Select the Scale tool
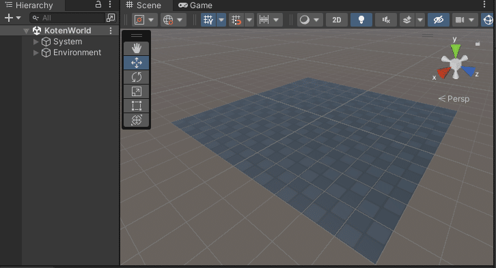Image resolution: width=496 pixels, height=268 pixels. [137, 91]
